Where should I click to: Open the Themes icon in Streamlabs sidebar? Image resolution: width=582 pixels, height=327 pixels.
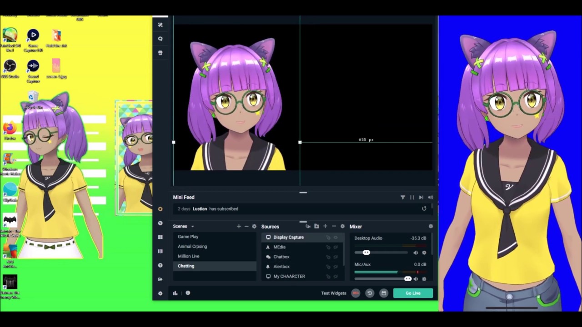(160, 25)
